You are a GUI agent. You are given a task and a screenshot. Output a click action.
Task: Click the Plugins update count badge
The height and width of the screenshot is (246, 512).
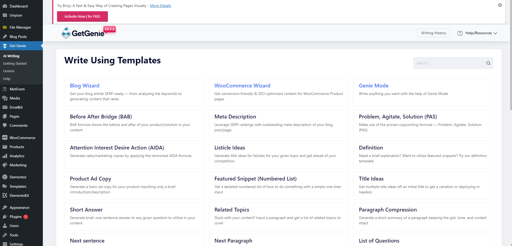tap(26, 217)
